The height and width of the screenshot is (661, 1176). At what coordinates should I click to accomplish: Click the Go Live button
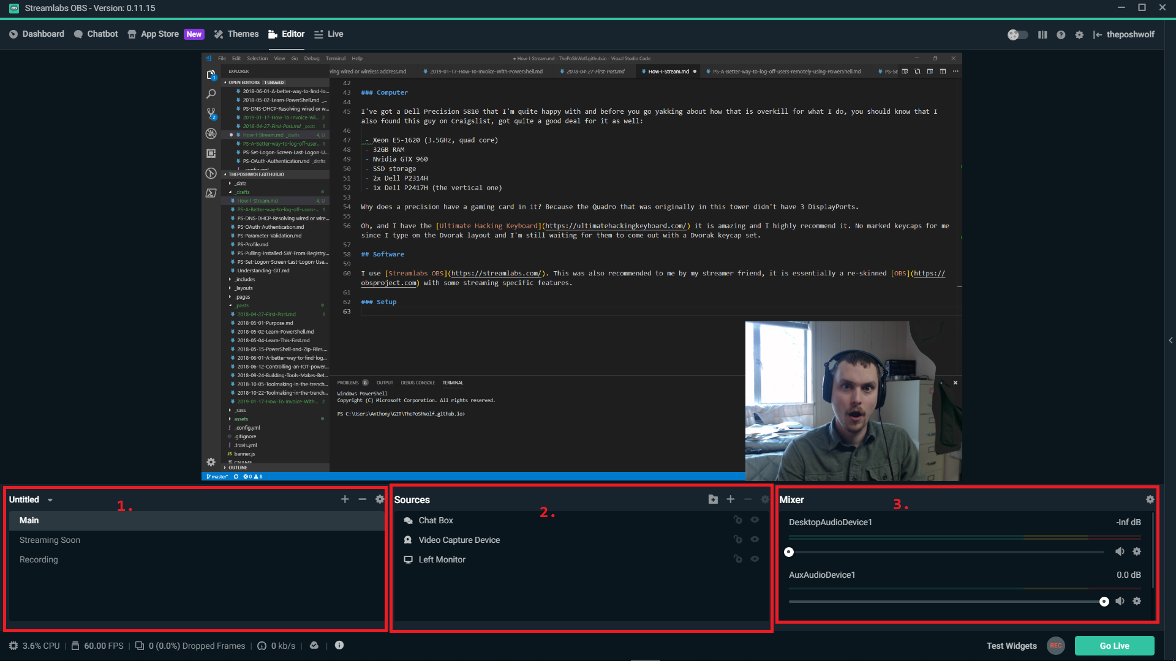coord(1114,646)
